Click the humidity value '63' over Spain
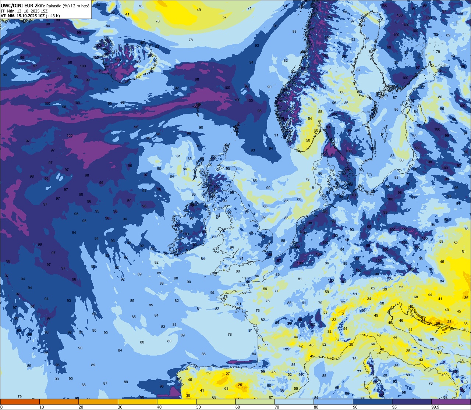This screenshot has width=471, height=410. point(226,388)
